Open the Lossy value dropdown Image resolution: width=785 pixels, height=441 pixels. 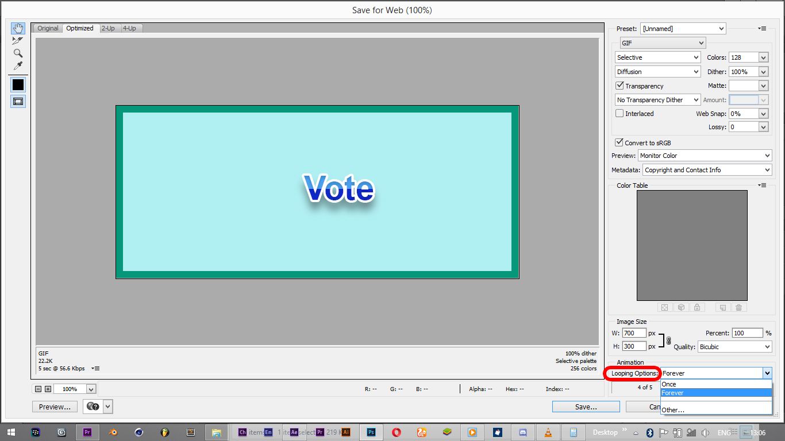coord(763,127)
